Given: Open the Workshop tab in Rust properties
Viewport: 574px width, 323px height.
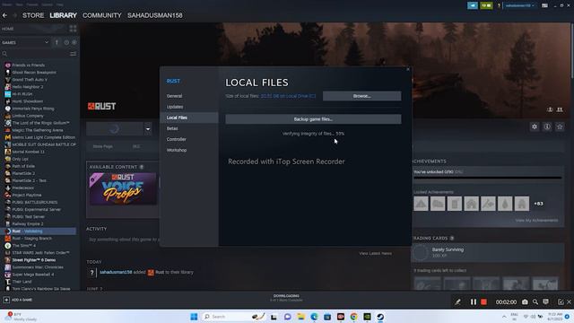Looking at the screenshot, I should tap(177, 150).
